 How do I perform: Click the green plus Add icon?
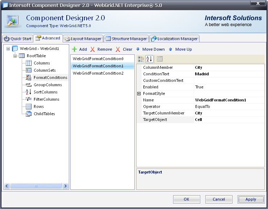(74, 49)
